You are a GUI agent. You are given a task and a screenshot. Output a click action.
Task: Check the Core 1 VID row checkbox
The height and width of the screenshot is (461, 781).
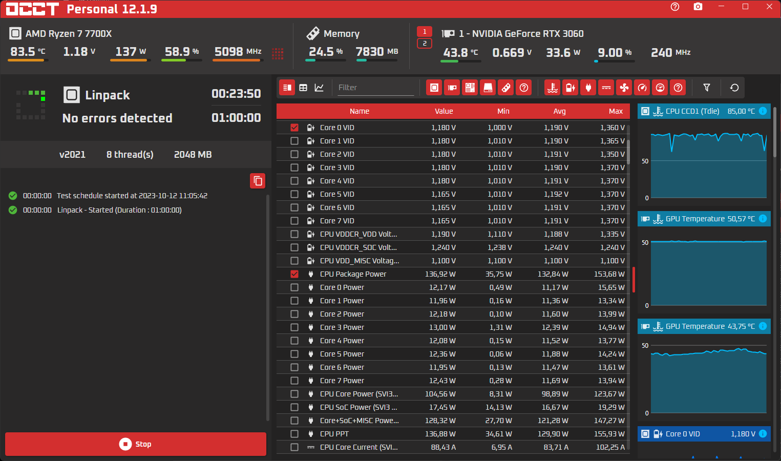294,141
